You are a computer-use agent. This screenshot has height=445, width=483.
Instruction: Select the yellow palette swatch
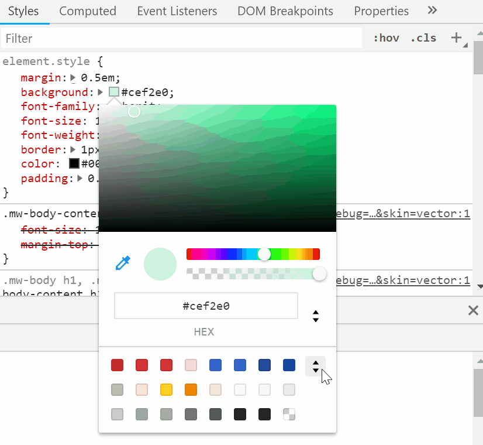coord(166,389)
